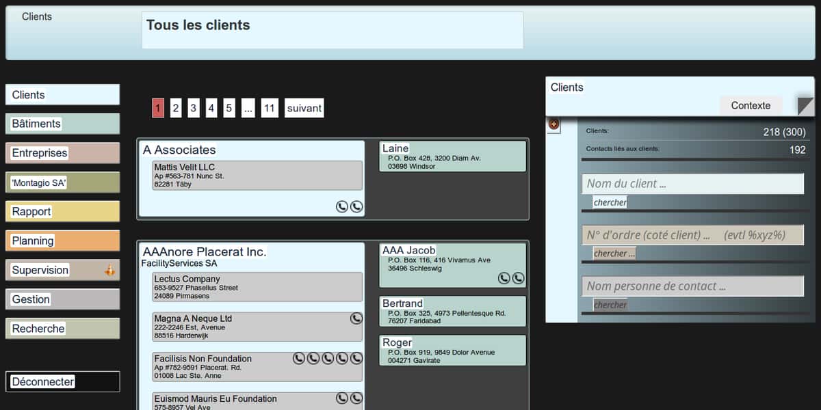The width and height of the screenshot is (821, 410).
Task: Click the 'Nom personne de contact' input field
Action: click(x=692, y=286)
